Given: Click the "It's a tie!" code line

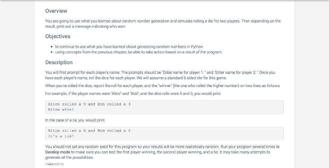Looking at the screenshot, I should (x=61, y=136).
